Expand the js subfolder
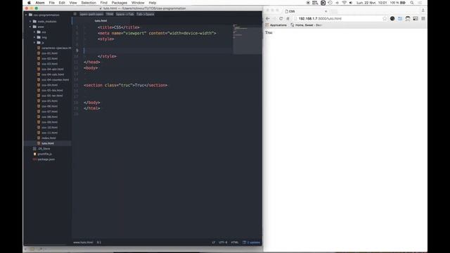The height and width of the screenshot is (253, 450). point(34,42)
